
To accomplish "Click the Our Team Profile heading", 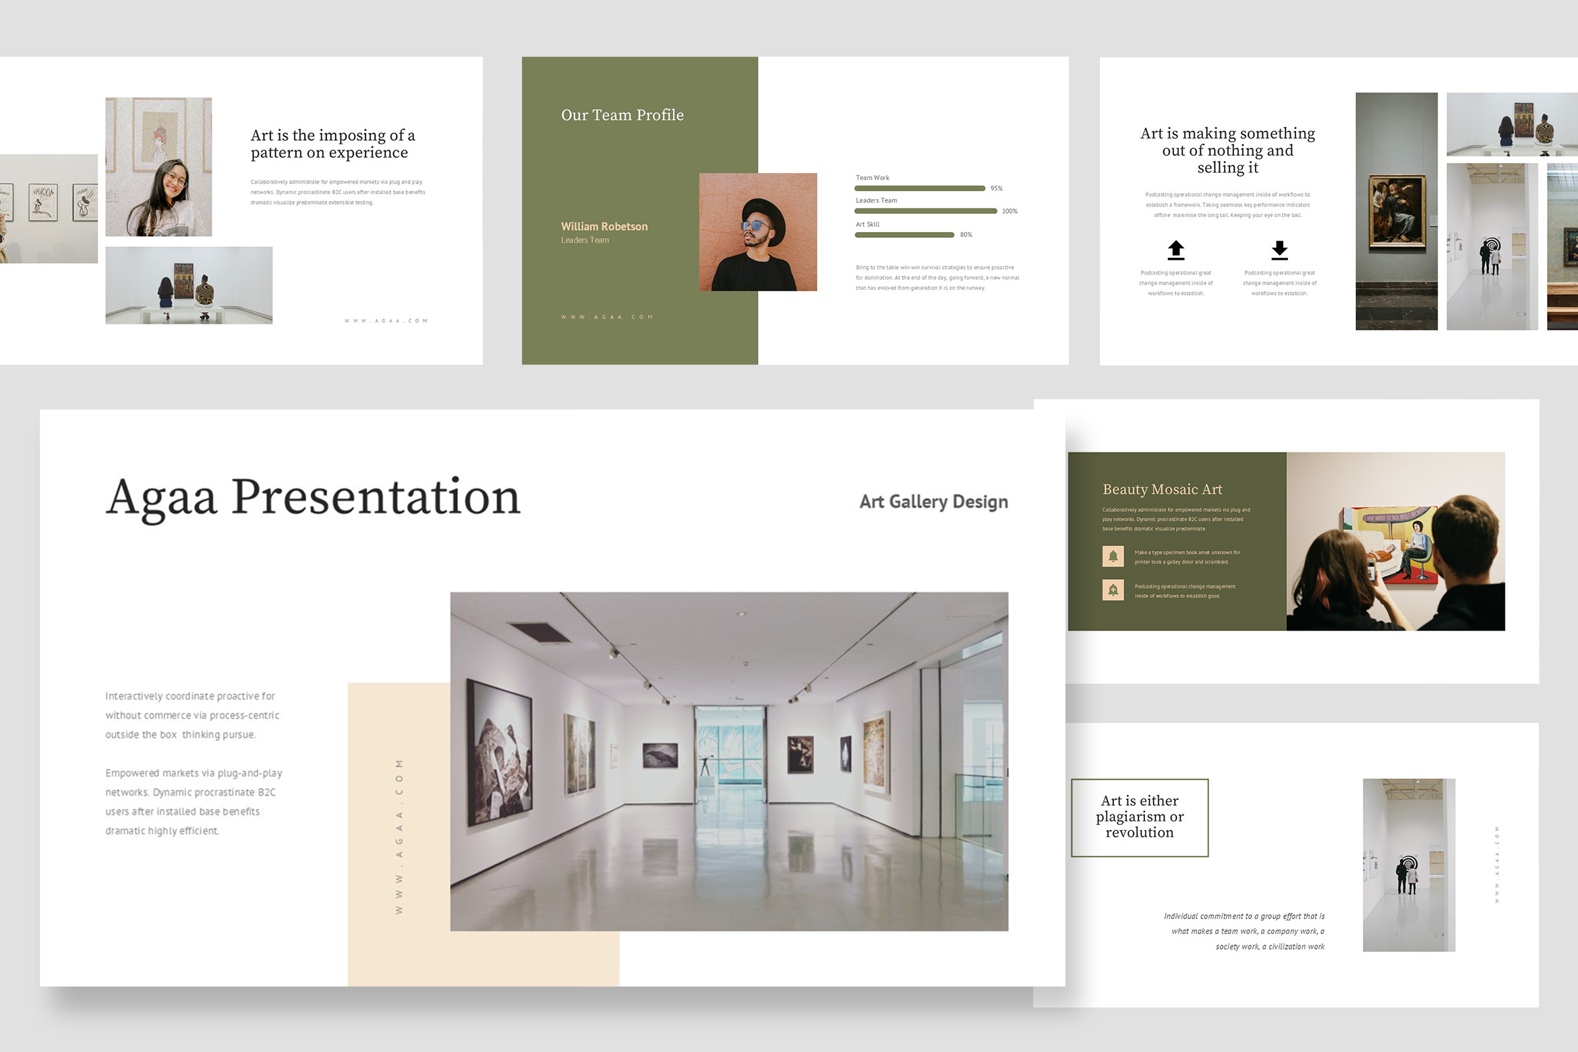I will [x=622, y=115].
